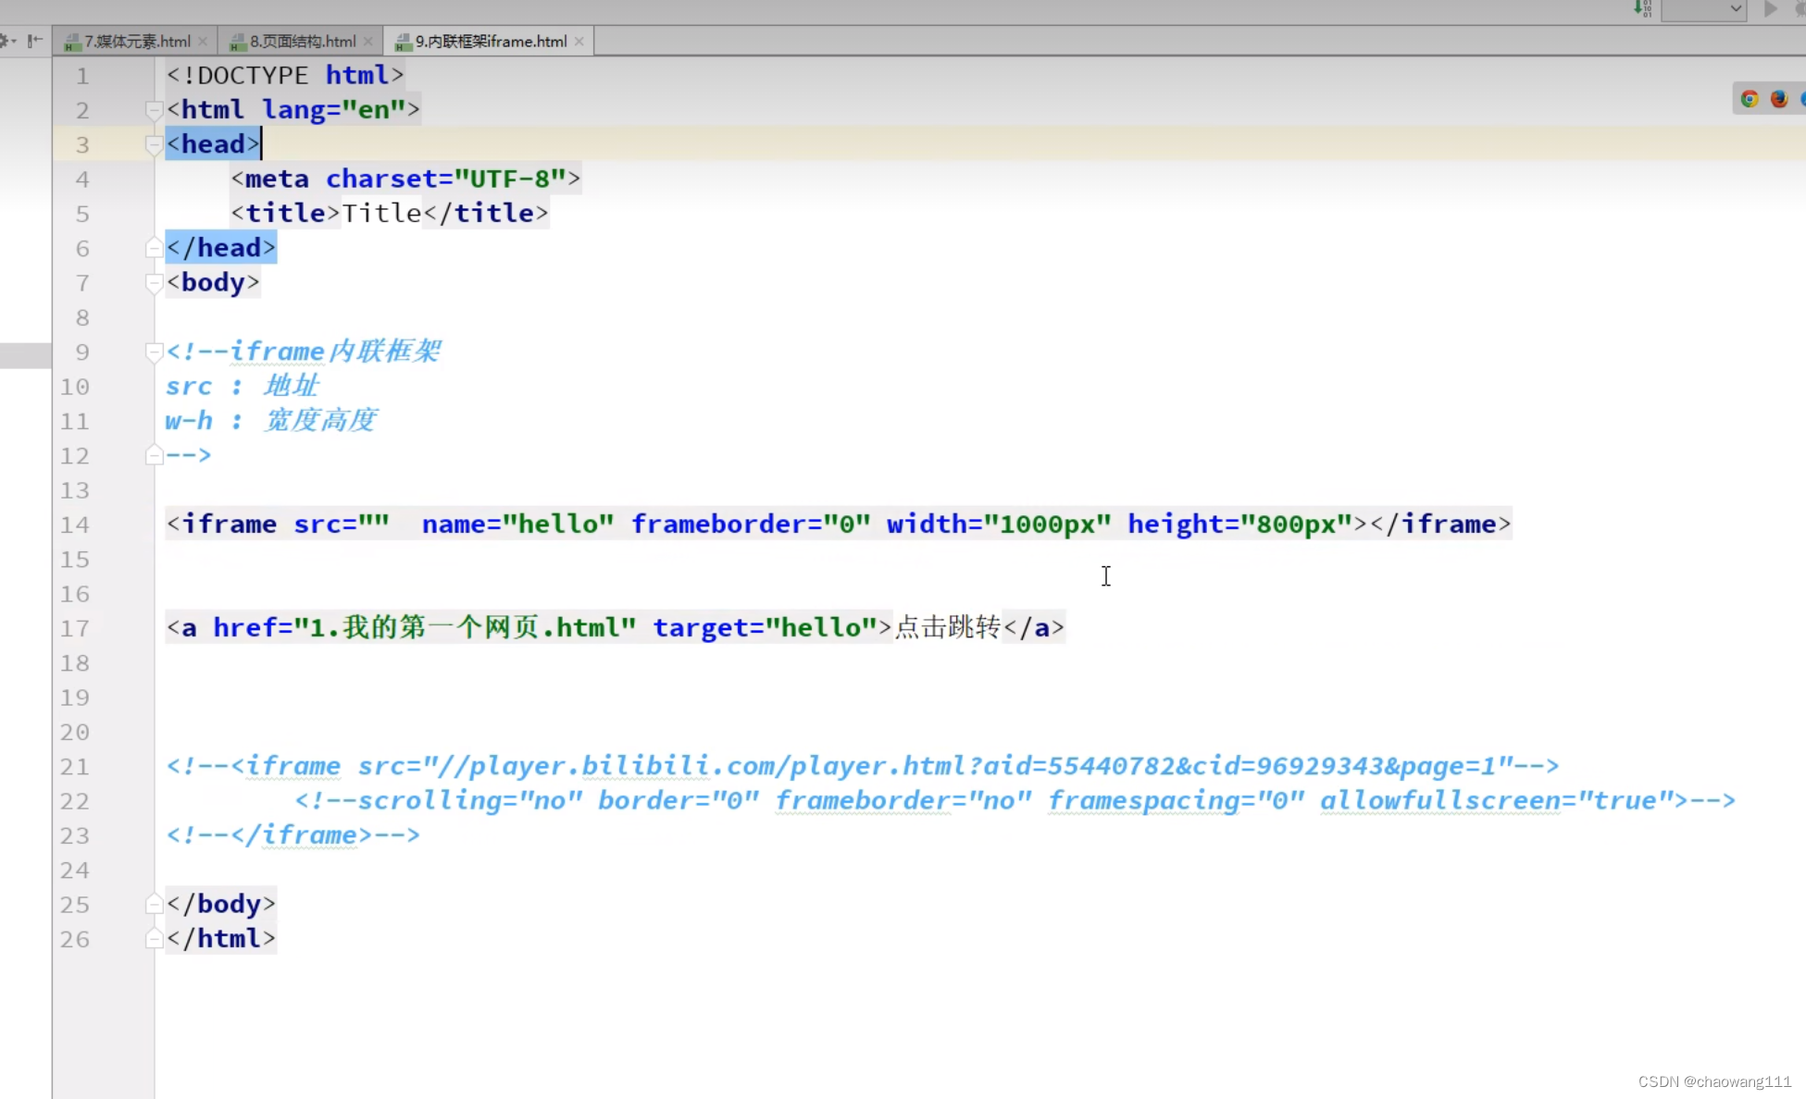Close the 8.页面结构.html tab

pos(368,41)
